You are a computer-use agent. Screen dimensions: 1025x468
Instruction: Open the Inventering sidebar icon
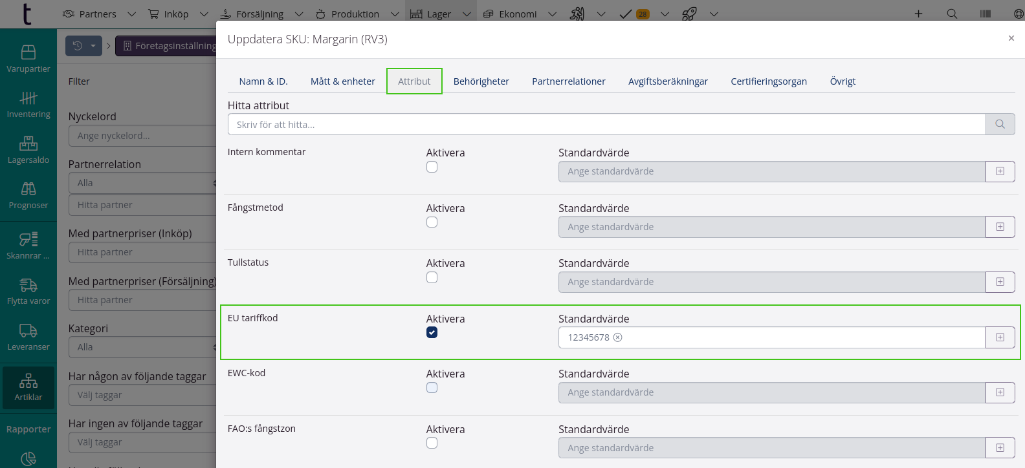[28, 104]
